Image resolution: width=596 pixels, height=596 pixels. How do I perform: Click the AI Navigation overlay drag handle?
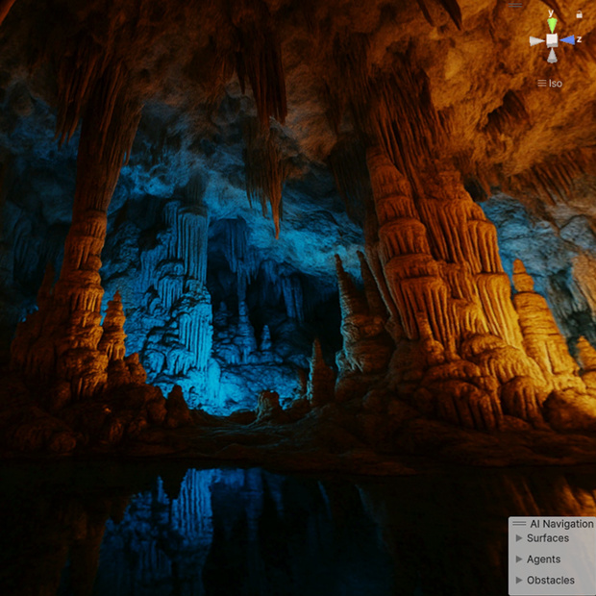coord(519,523)
